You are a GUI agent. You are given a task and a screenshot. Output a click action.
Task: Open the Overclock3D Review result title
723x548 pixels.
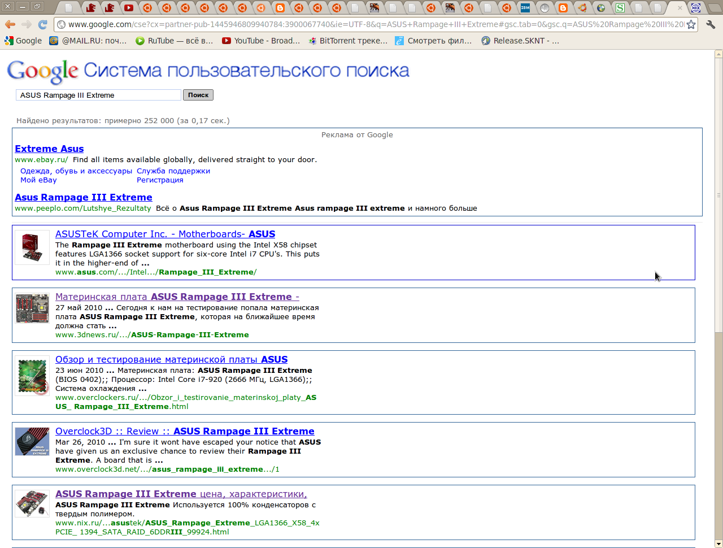pyautogui.click(x=185, y=431)
